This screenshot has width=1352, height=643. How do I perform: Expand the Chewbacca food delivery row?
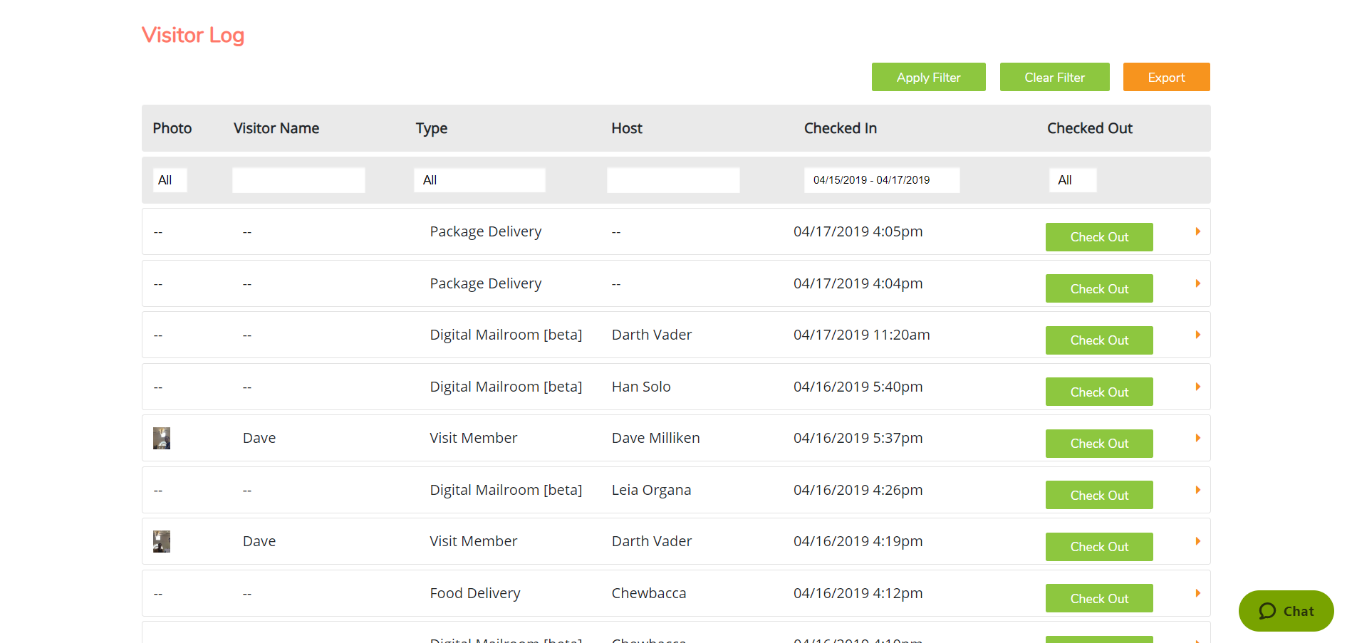[1197, 592]
